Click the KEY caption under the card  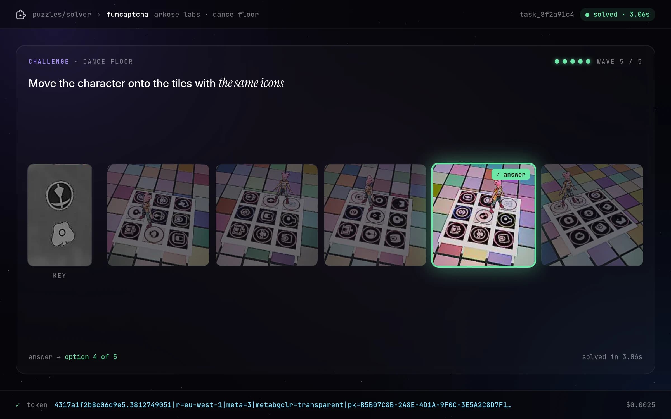click(x=60, y=275)
